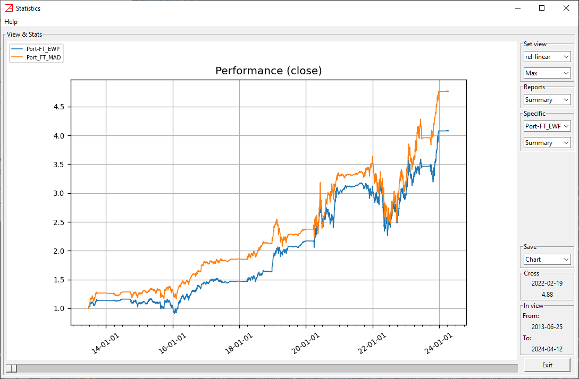The image size is (579, 379).
Task: Click the View & Stats group label
Action: tap(24, 35)
